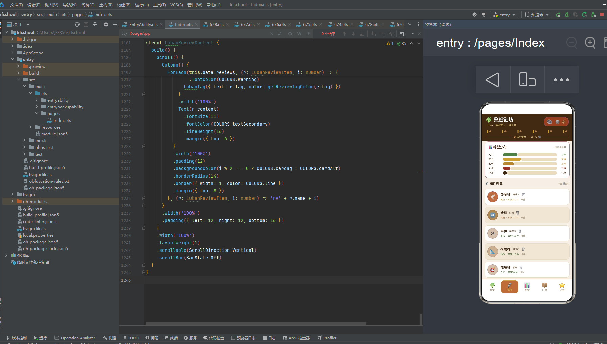Open the 预览器日志 log panel
The height and width of the screenshot is (344, 607).
point(243,338)
